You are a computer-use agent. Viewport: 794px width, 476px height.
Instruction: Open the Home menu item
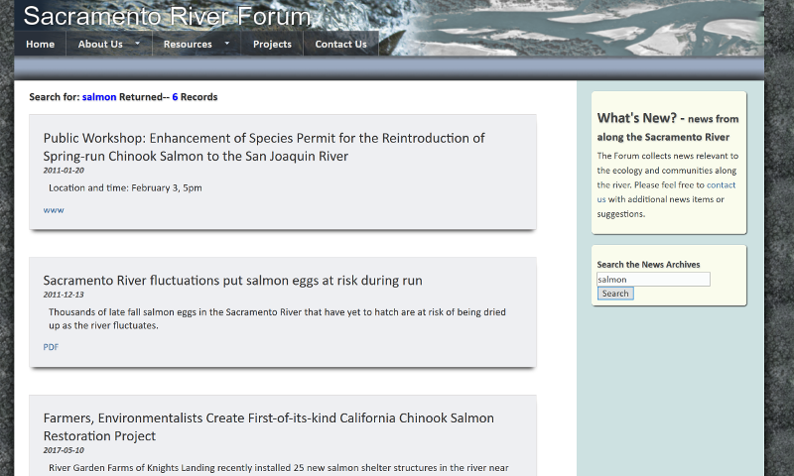click(40, 44)
